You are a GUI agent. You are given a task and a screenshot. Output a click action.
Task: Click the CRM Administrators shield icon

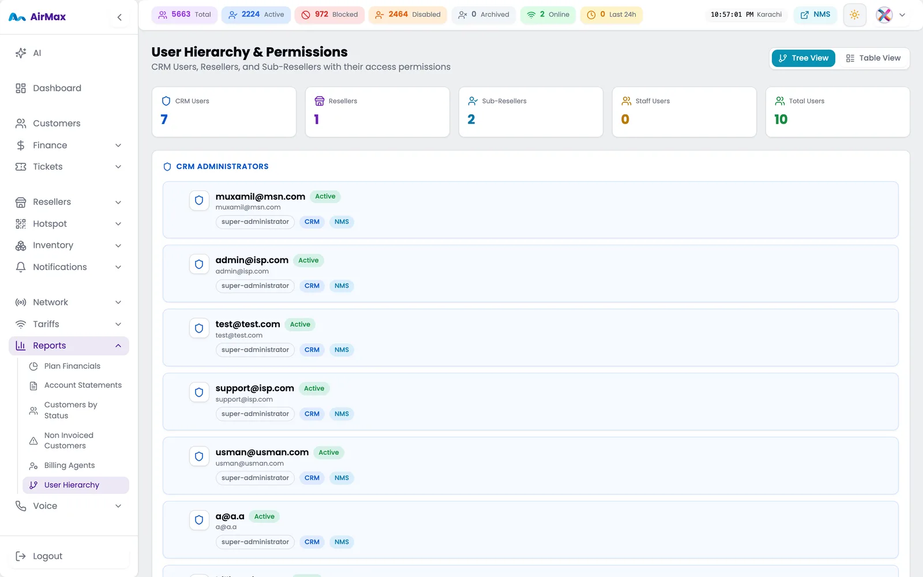coord(167,167)
